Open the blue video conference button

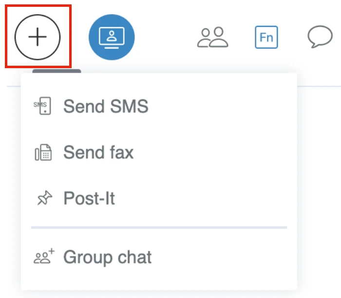[x=112, y=37]
